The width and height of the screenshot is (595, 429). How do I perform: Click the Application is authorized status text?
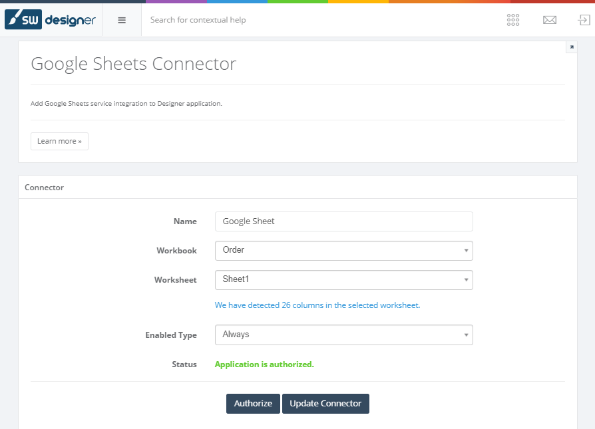point(264,364)
